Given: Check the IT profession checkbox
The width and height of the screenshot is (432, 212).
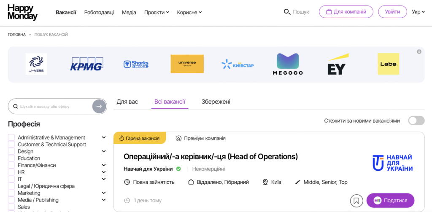Looking at the screenshot, I should 11,179.
